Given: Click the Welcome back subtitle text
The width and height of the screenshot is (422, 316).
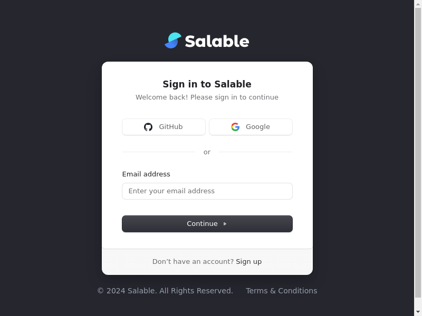Looking at the screenshot, I should [207, 97].
